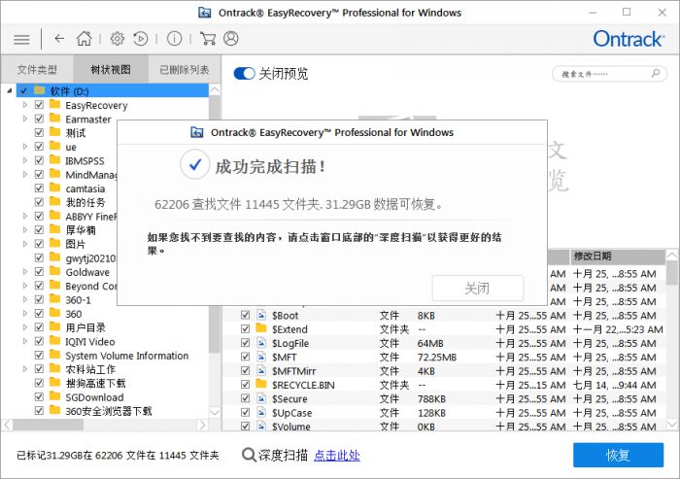Click the $Secure file icon
This screenshot has height=479, width=680.
point(261,398)
